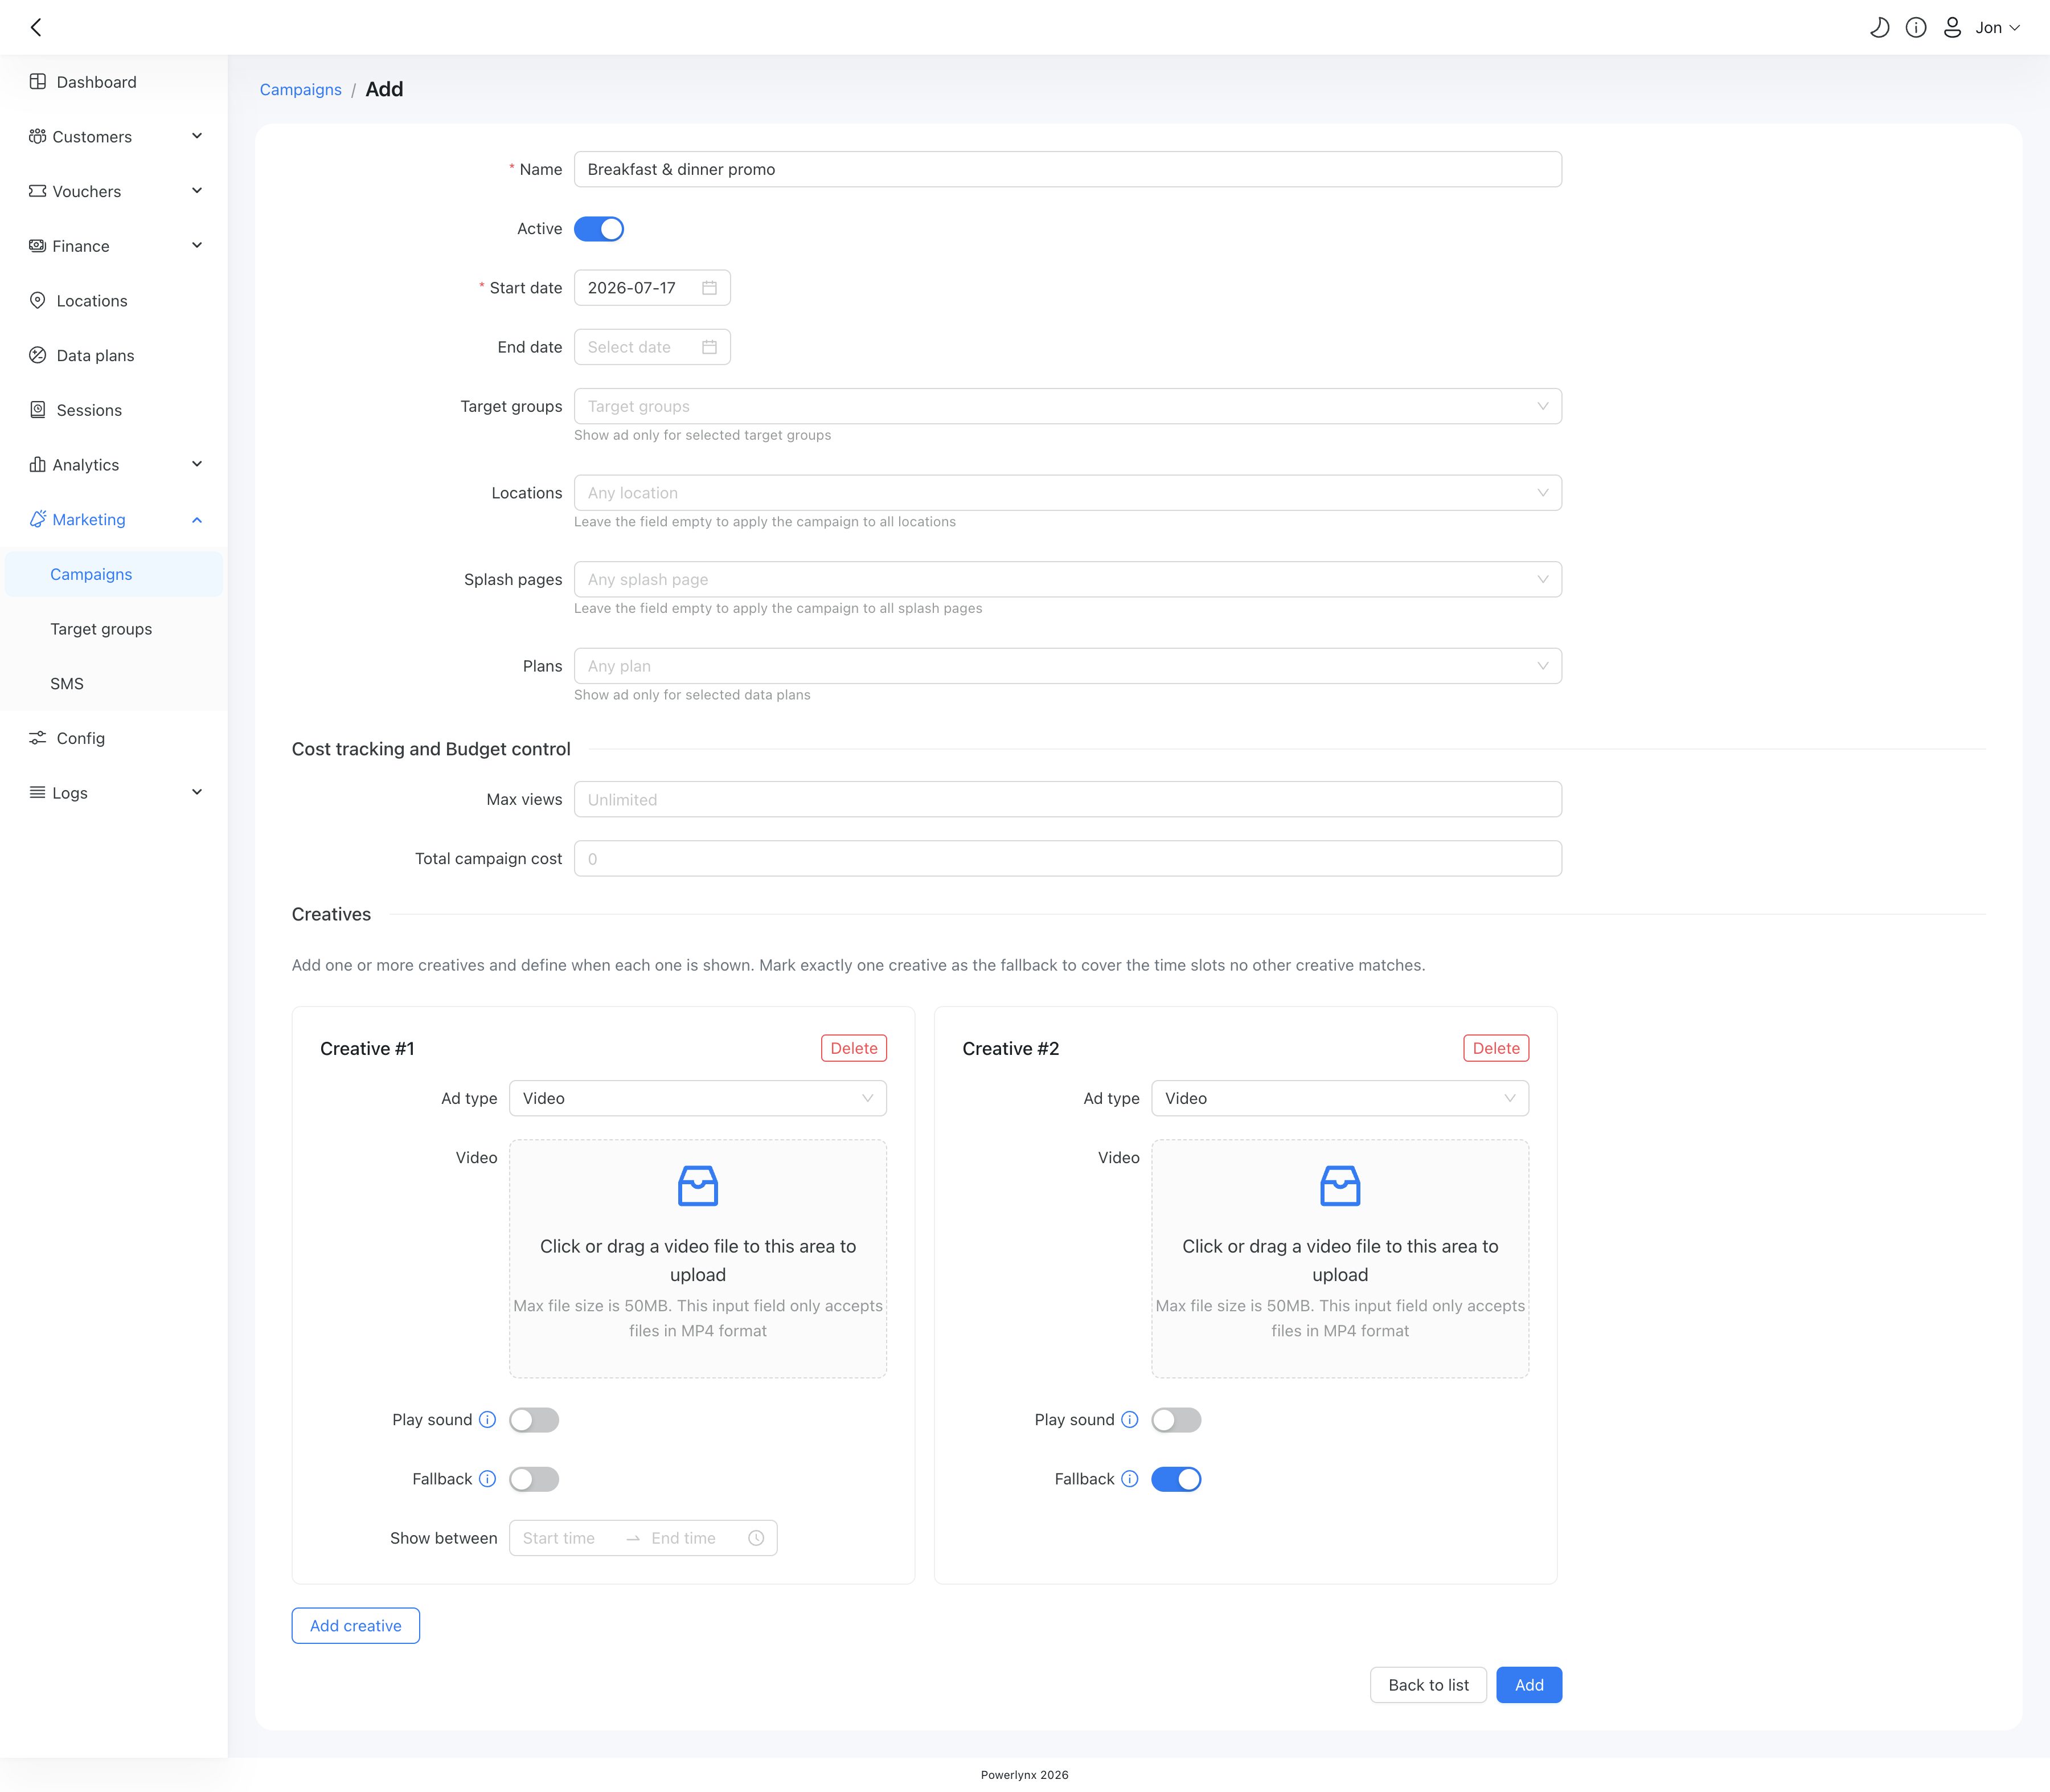The height and width of the screenshot is (1792, 2050).
Task: Click the back arrow icon in the header
Action: [x=36, y=27]
